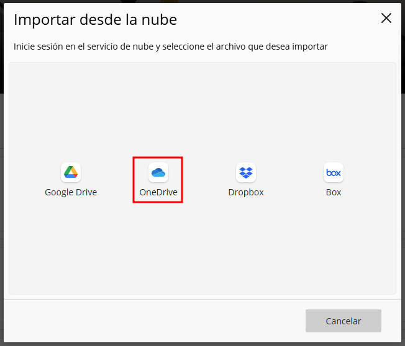
Task: Click the blank footer area left of Cancelar
Action: point(155,321)
